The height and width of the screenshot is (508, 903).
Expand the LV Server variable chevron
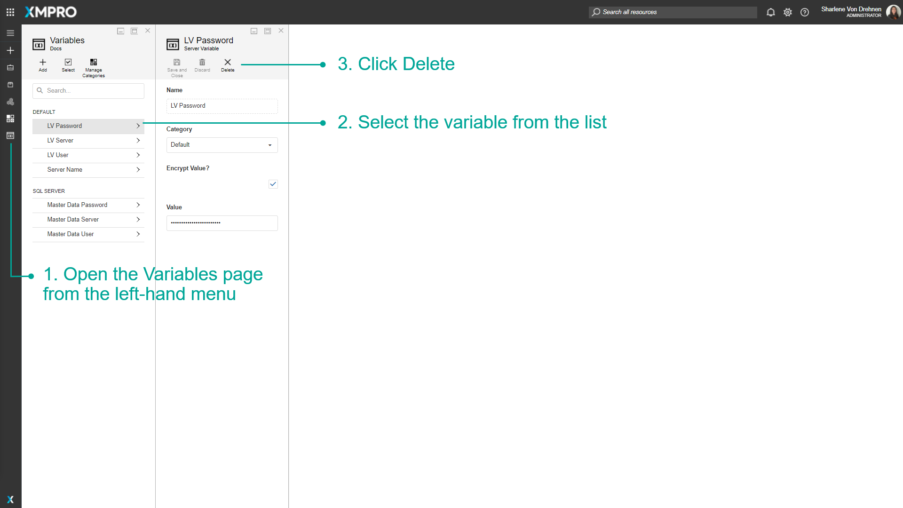[x=138, y=140]
